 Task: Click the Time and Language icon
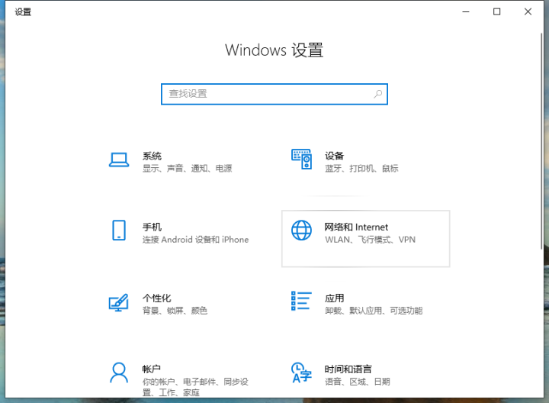[x=301, y=372]
